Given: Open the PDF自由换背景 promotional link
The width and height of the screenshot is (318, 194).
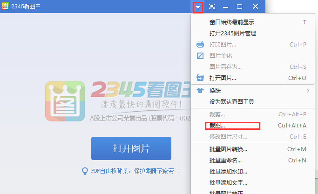Looking at the screenshot, I should [x=132, y=171].
